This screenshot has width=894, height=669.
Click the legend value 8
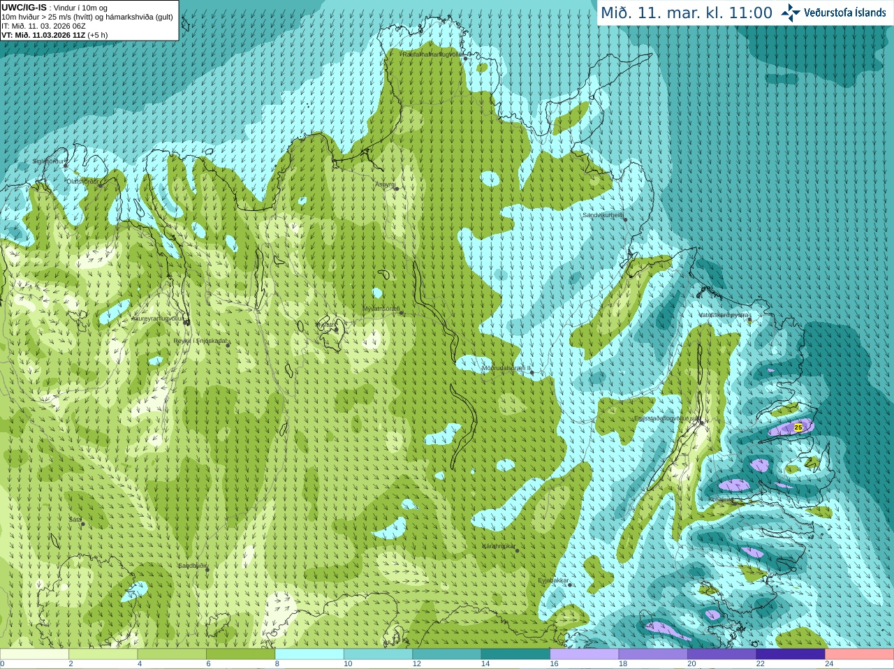(x=277, y=664)
